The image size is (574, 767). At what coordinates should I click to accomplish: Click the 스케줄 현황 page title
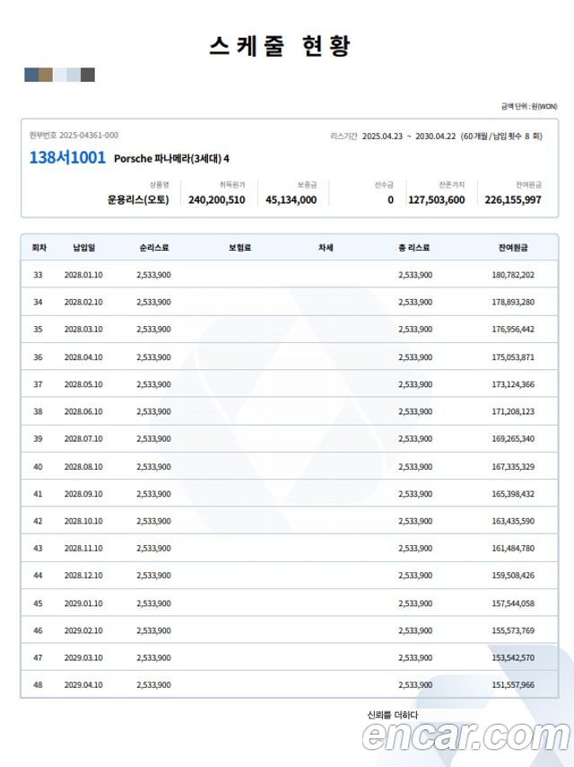coord(280,46)
